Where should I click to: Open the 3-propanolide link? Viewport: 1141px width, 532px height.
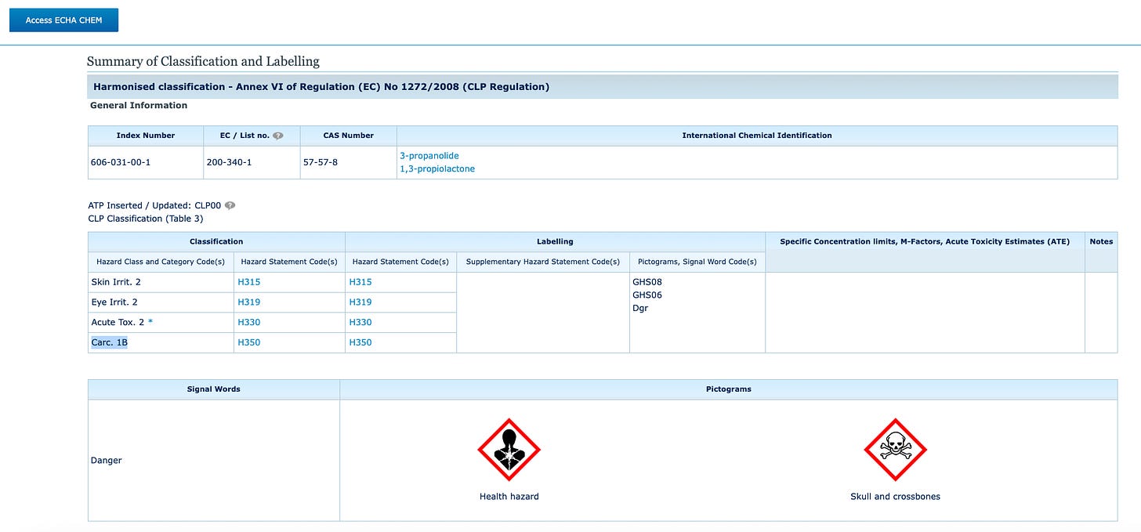(429, 156)
